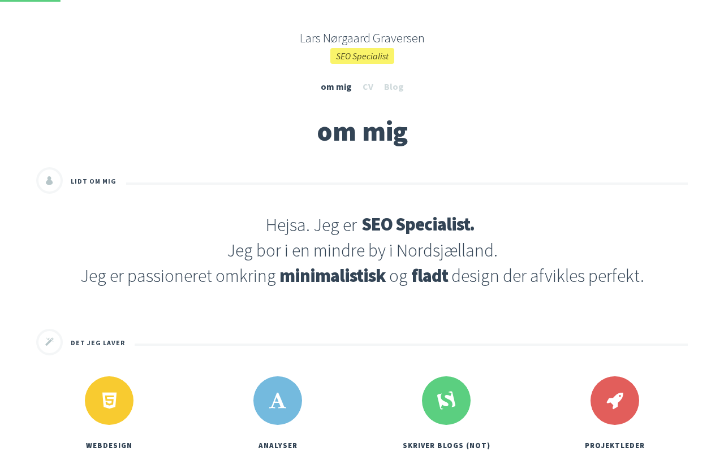Click the yellow HTML5 webdesign icon
The height and width of the screenshot is (452, 724).
coord(109,401)
